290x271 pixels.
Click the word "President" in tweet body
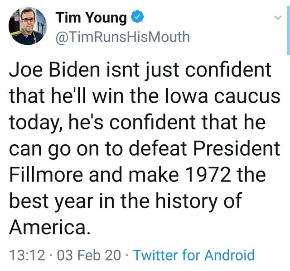[237, 148]
